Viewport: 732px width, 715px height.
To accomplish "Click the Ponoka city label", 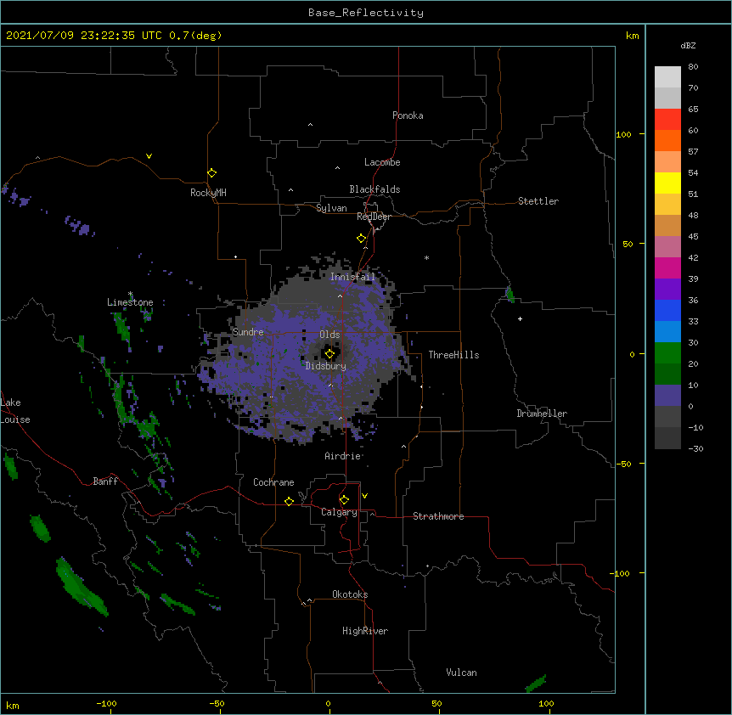I will click(408, 115).
